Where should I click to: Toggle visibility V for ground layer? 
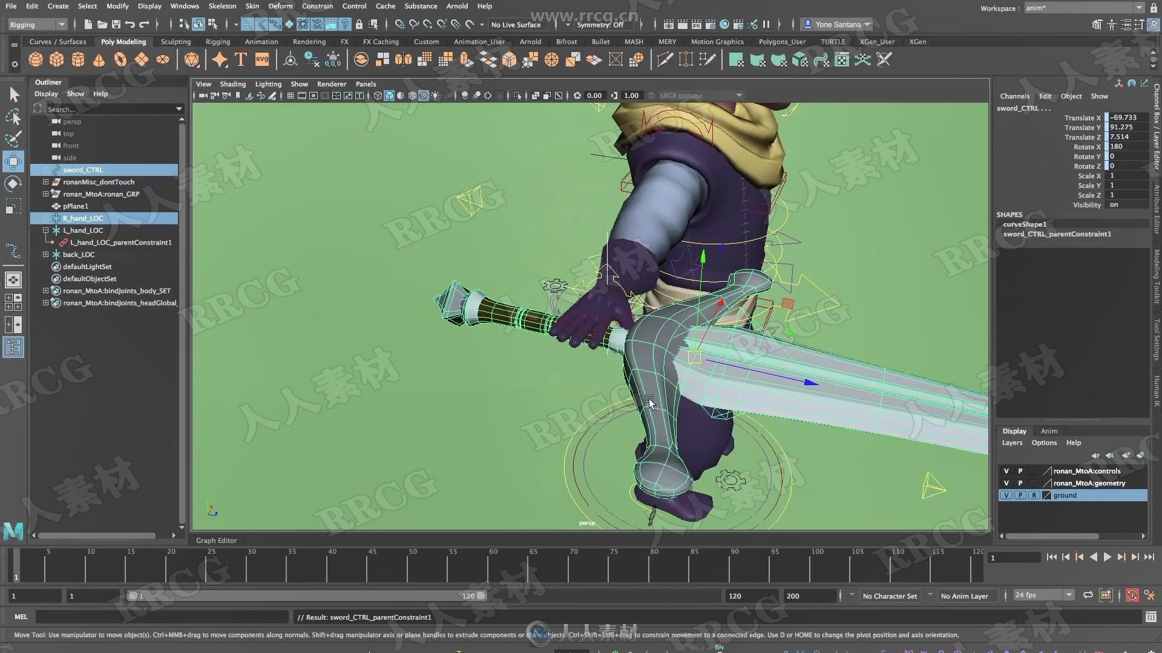[x=1006, y=495]
